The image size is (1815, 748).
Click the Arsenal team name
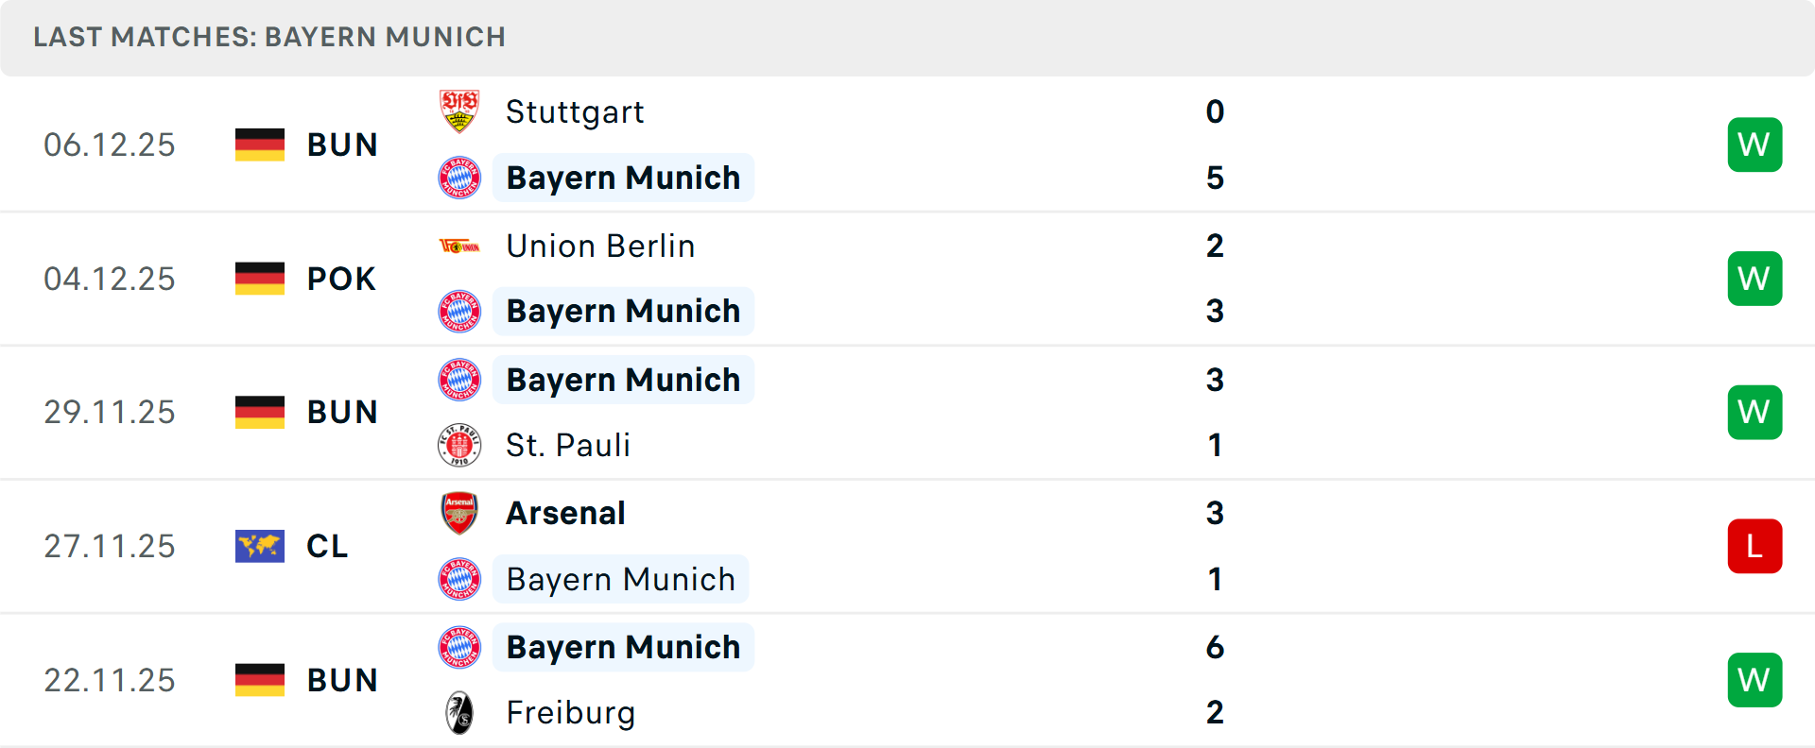(565, 513)
